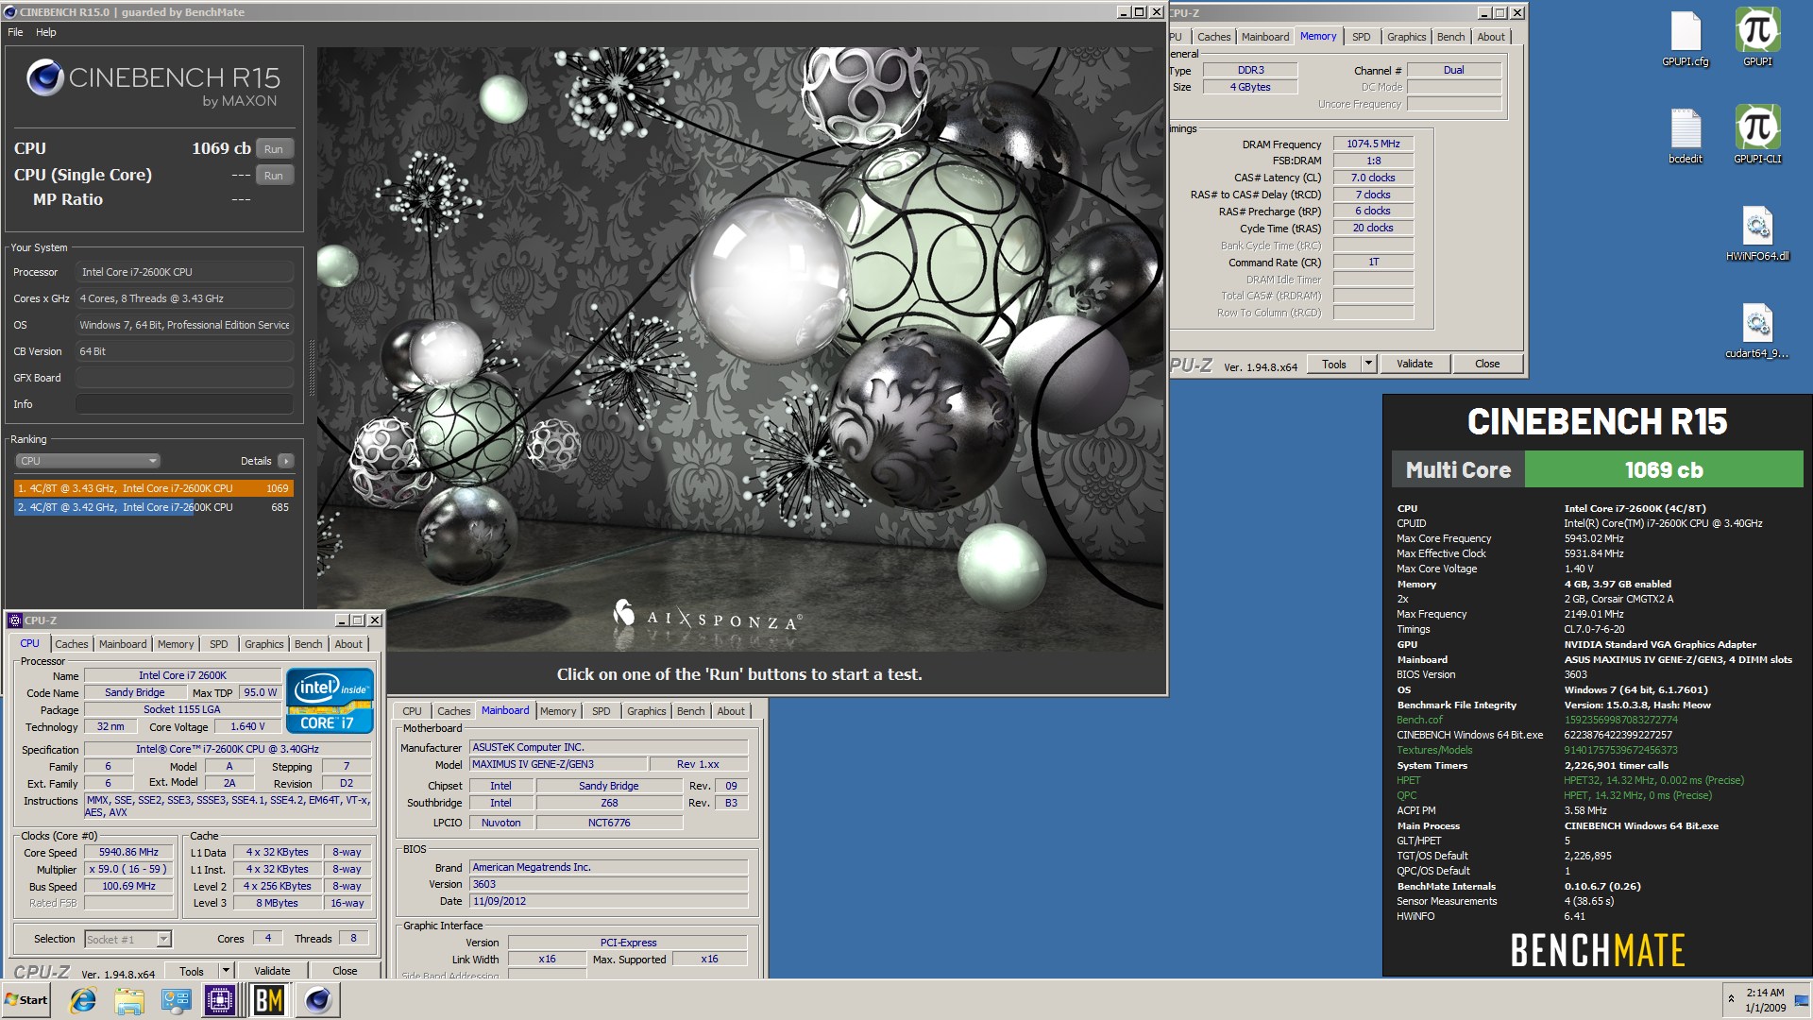Open Memory tab in bottom-left CPU-Z
This screenshot has width=1813, height=1020.
(176, 644)
